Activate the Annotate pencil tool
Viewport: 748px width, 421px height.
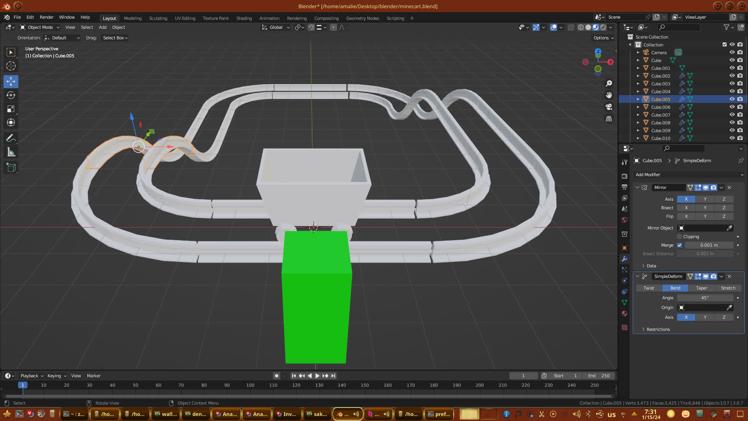click(x=11, y=138)
